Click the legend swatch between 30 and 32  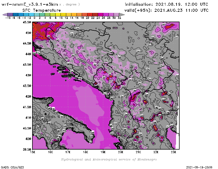(x=117, y=14)
